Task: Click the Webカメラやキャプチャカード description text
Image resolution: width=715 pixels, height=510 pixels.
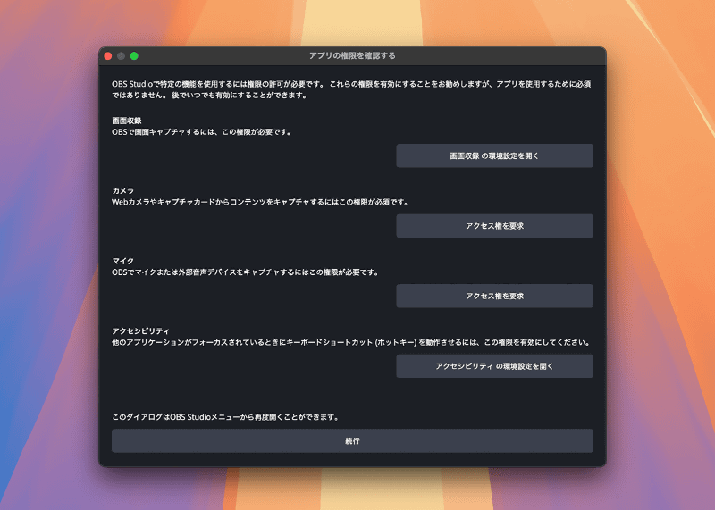Action: pyautogui.click(x=260, y=202)
